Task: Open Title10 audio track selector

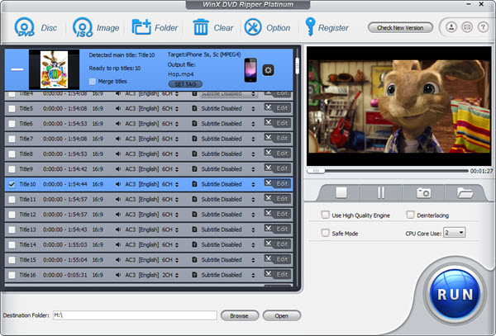Action: (x=177, y=184)
